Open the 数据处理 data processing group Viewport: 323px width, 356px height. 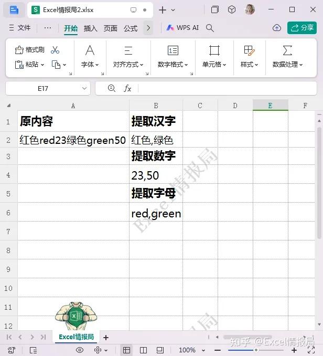pos(287,56)
